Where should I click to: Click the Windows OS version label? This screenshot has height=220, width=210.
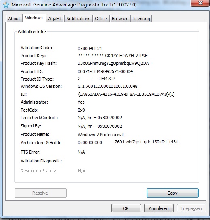(41, 86)
